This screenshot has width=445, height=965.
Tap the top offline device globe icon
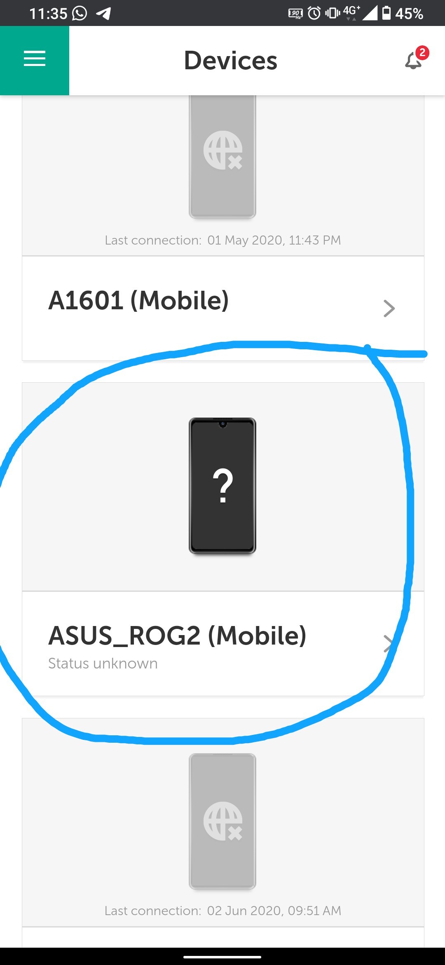pos(223,150)
